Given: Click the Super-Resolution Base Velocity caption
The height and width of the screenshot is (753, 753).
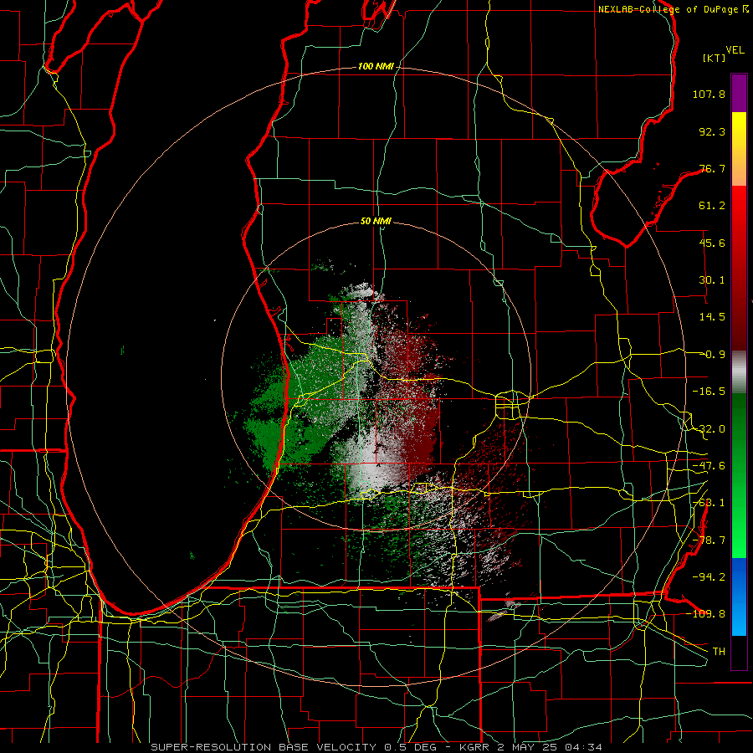Looking at the screenshot, I should click(376, 747).
